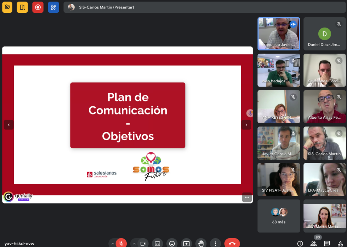347x247 pixels.
Task: Go to the next presentation slide
Action: (246, 125)
